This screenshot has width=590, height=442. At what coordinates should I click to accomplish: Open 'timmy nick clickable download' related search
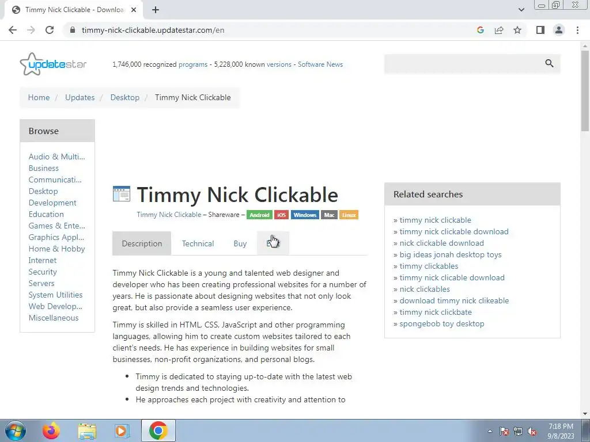454,231
